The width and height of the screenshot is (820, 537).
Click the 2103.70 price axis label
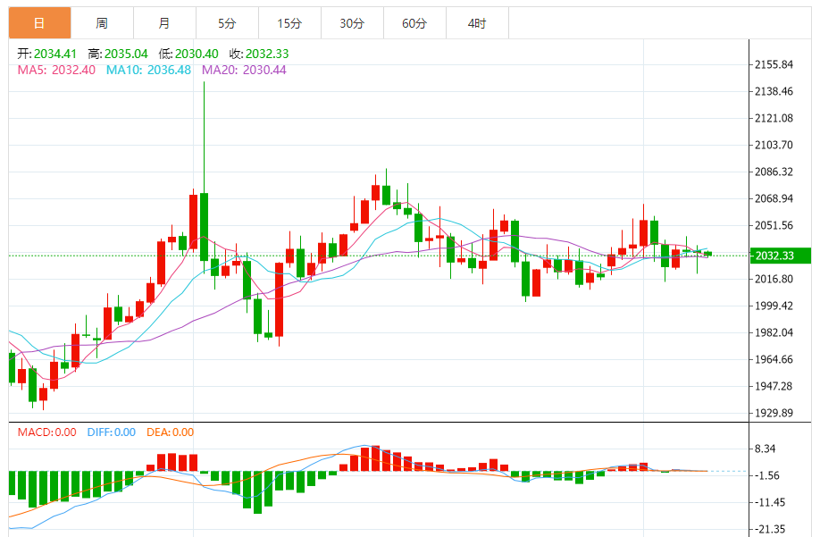(774, 145)
